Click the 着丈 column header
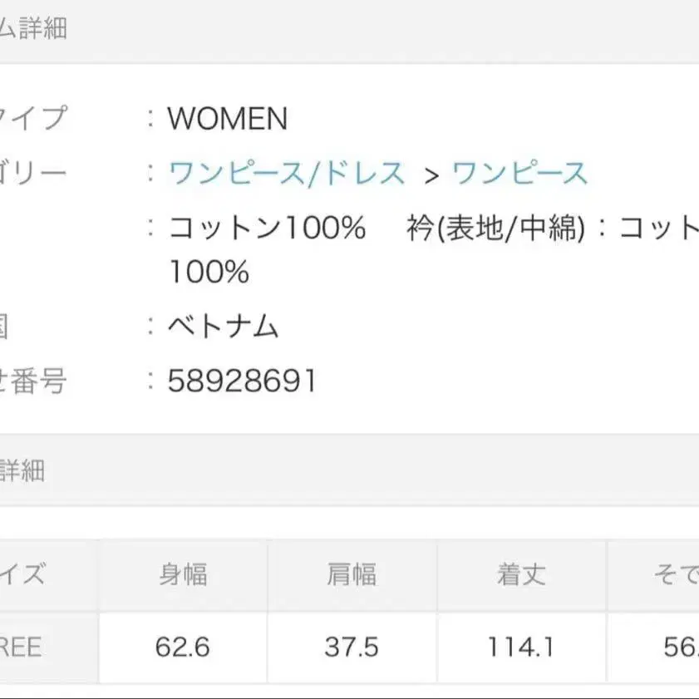 click(521, 575)
